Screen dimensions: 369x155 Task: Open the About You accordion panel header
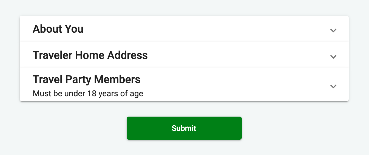(x=184, y=29)
